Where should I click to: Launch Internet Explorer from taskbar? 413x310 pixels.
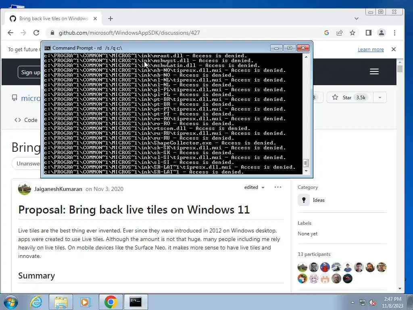(x=36, y=302)
